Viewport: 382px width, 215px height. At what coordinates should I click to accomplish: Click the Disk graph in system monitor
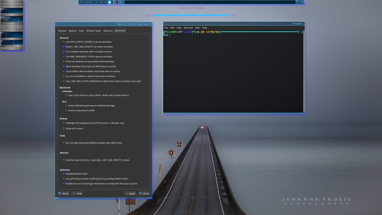pyautogui.click(x=12, y=35)
